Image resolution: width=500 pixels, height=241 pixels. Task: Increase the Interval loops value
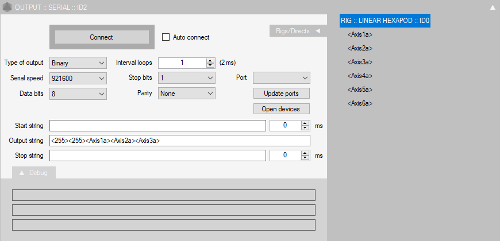pos(210,60)
